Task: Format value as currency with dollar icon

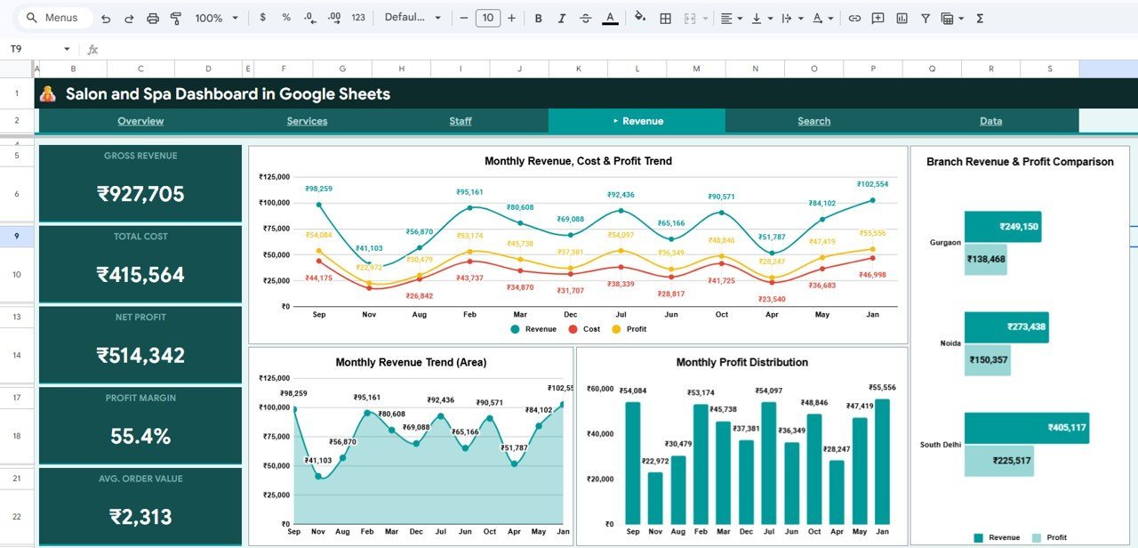Action: (x=263, y=17)
